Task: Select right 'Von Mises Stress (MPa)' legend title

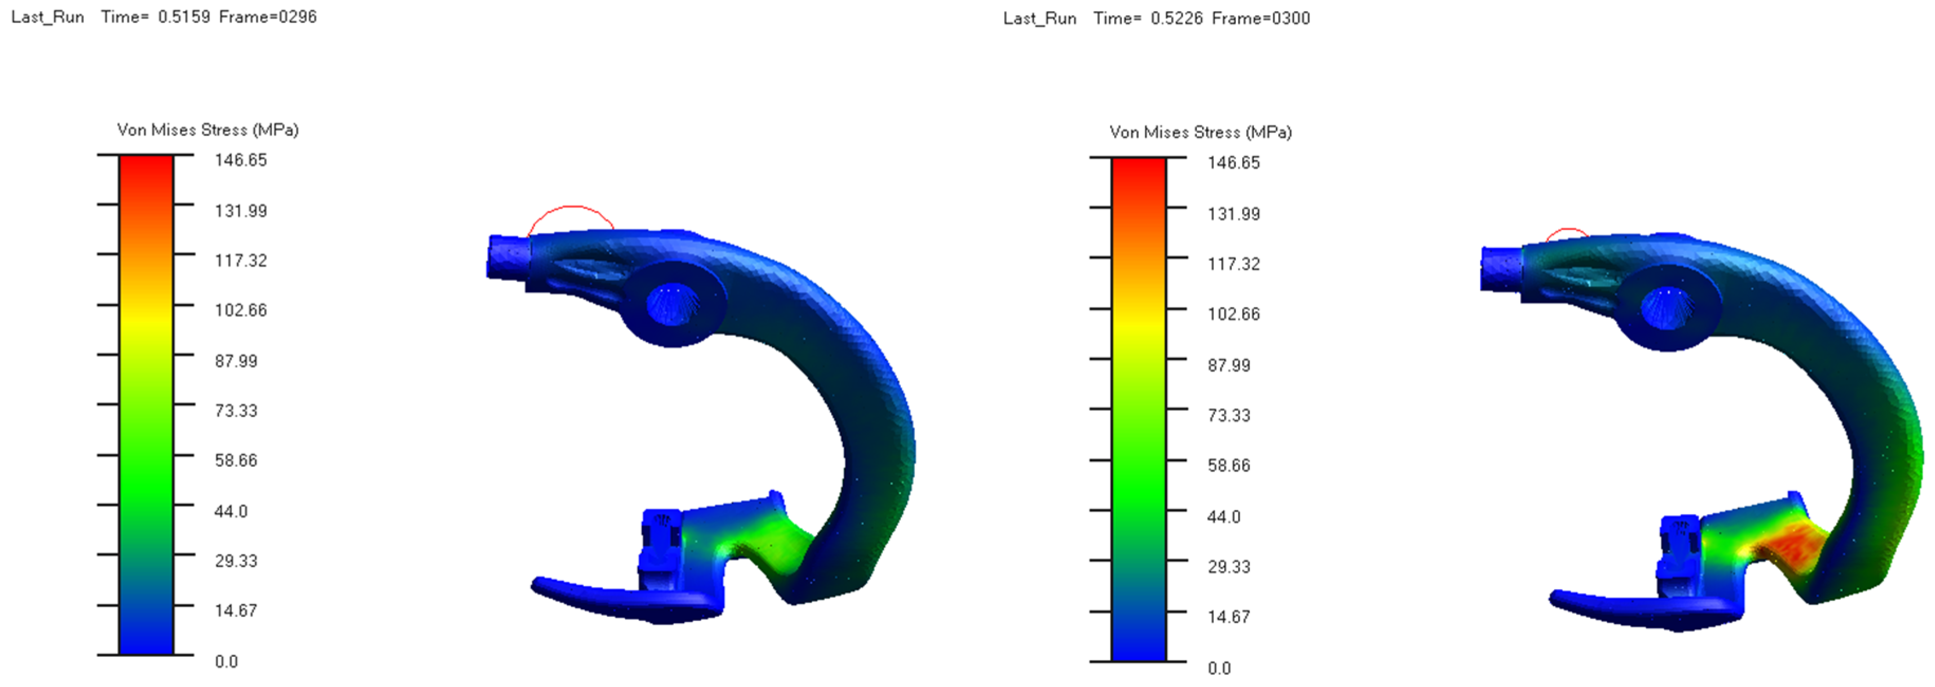Action: [1201, 132]
